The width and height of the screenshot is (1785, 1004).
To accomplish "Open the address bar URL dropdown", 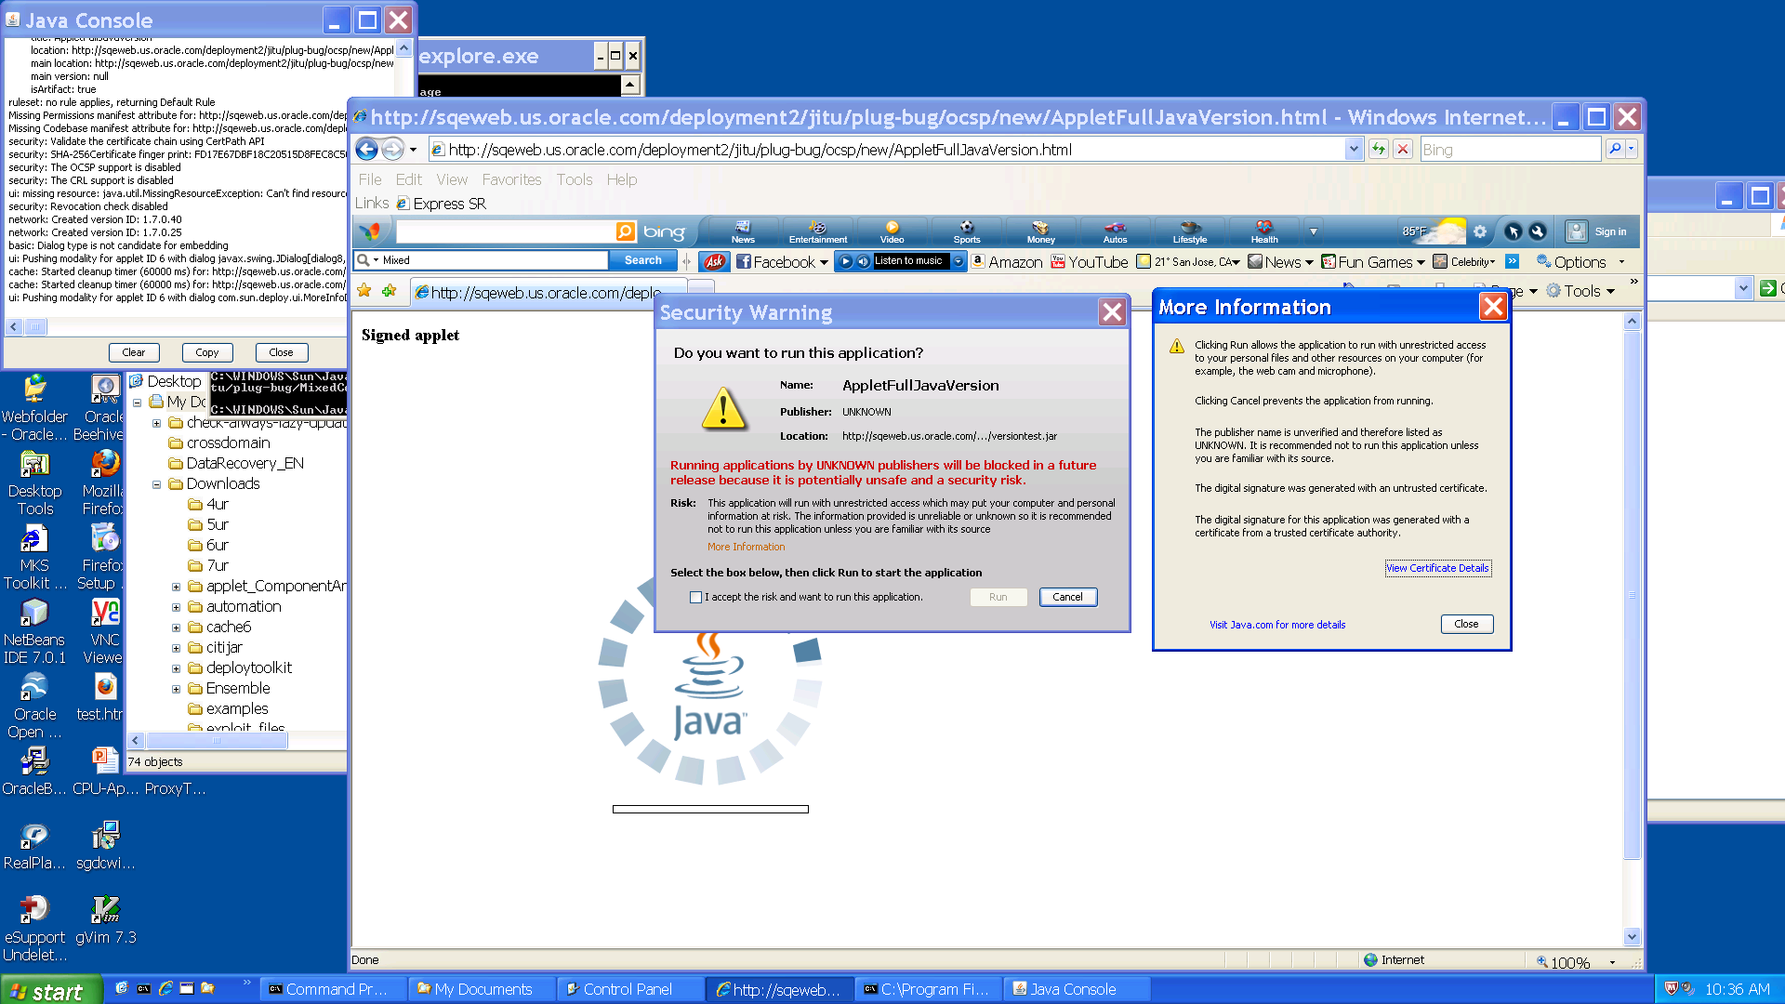I will pos(1354,149).
